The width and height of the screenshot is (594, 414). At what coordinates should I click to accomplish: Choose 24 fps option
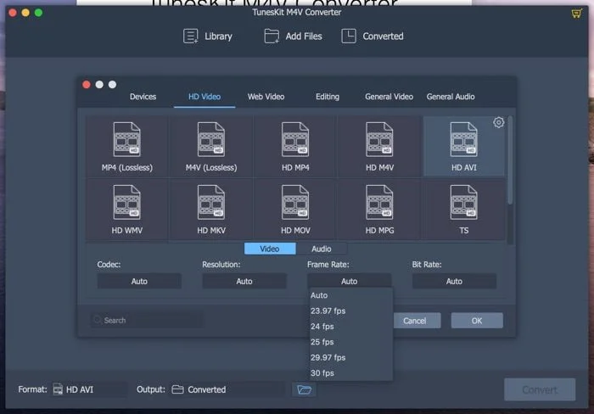tap(350, 326)
